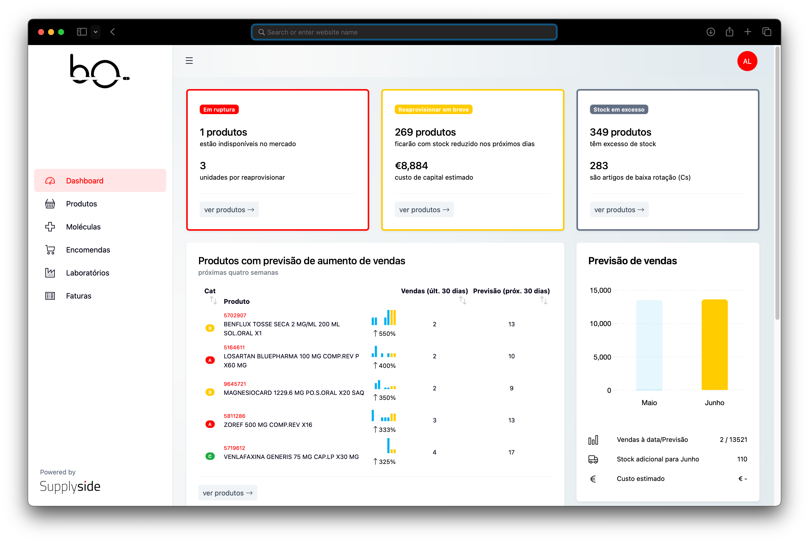The image size is (809, 543).
Task: Sort table by Cat column arrows
Action: (213, 300)
